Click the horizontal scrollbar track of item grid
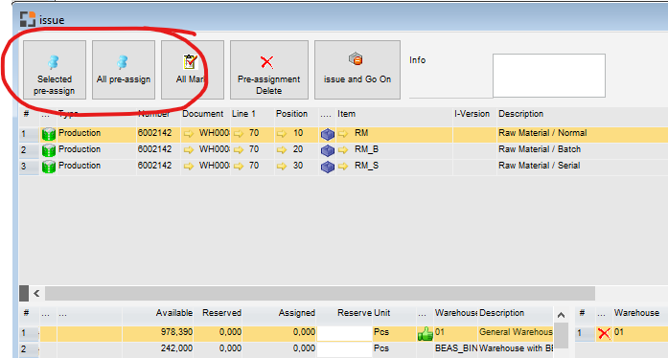 [x=320, y=293]
